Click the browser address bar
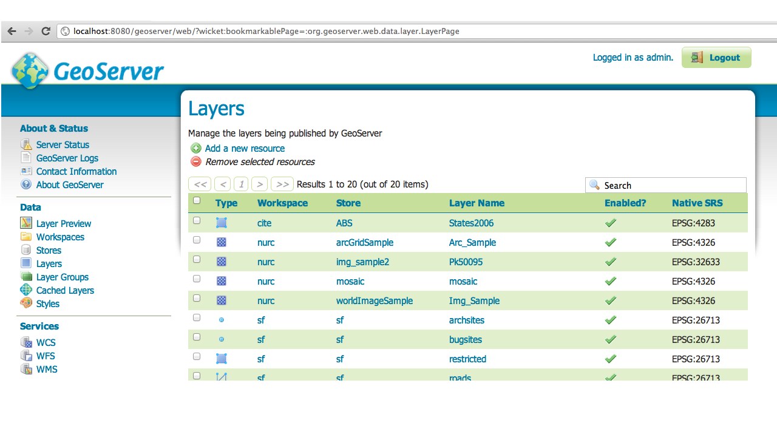This screenshot has height=437, width=777. [416, 31]
